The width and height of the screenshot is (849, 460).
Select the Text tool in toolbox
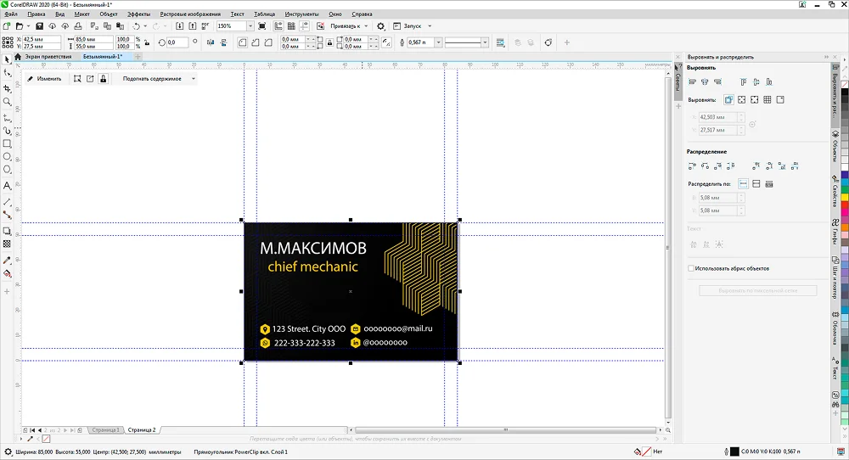tap(8, 185)
